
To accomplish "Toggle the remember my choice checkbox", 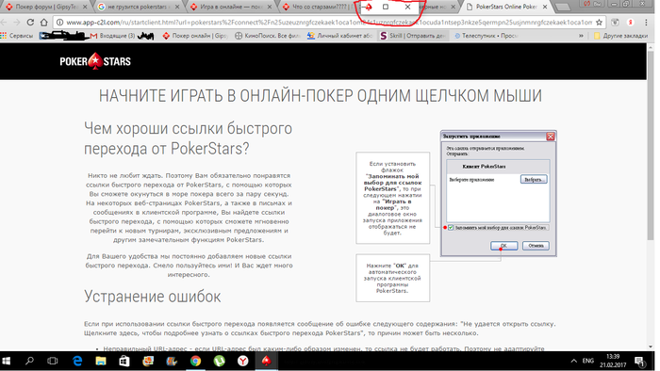I will pyautogui.click(x=451, y=227).
